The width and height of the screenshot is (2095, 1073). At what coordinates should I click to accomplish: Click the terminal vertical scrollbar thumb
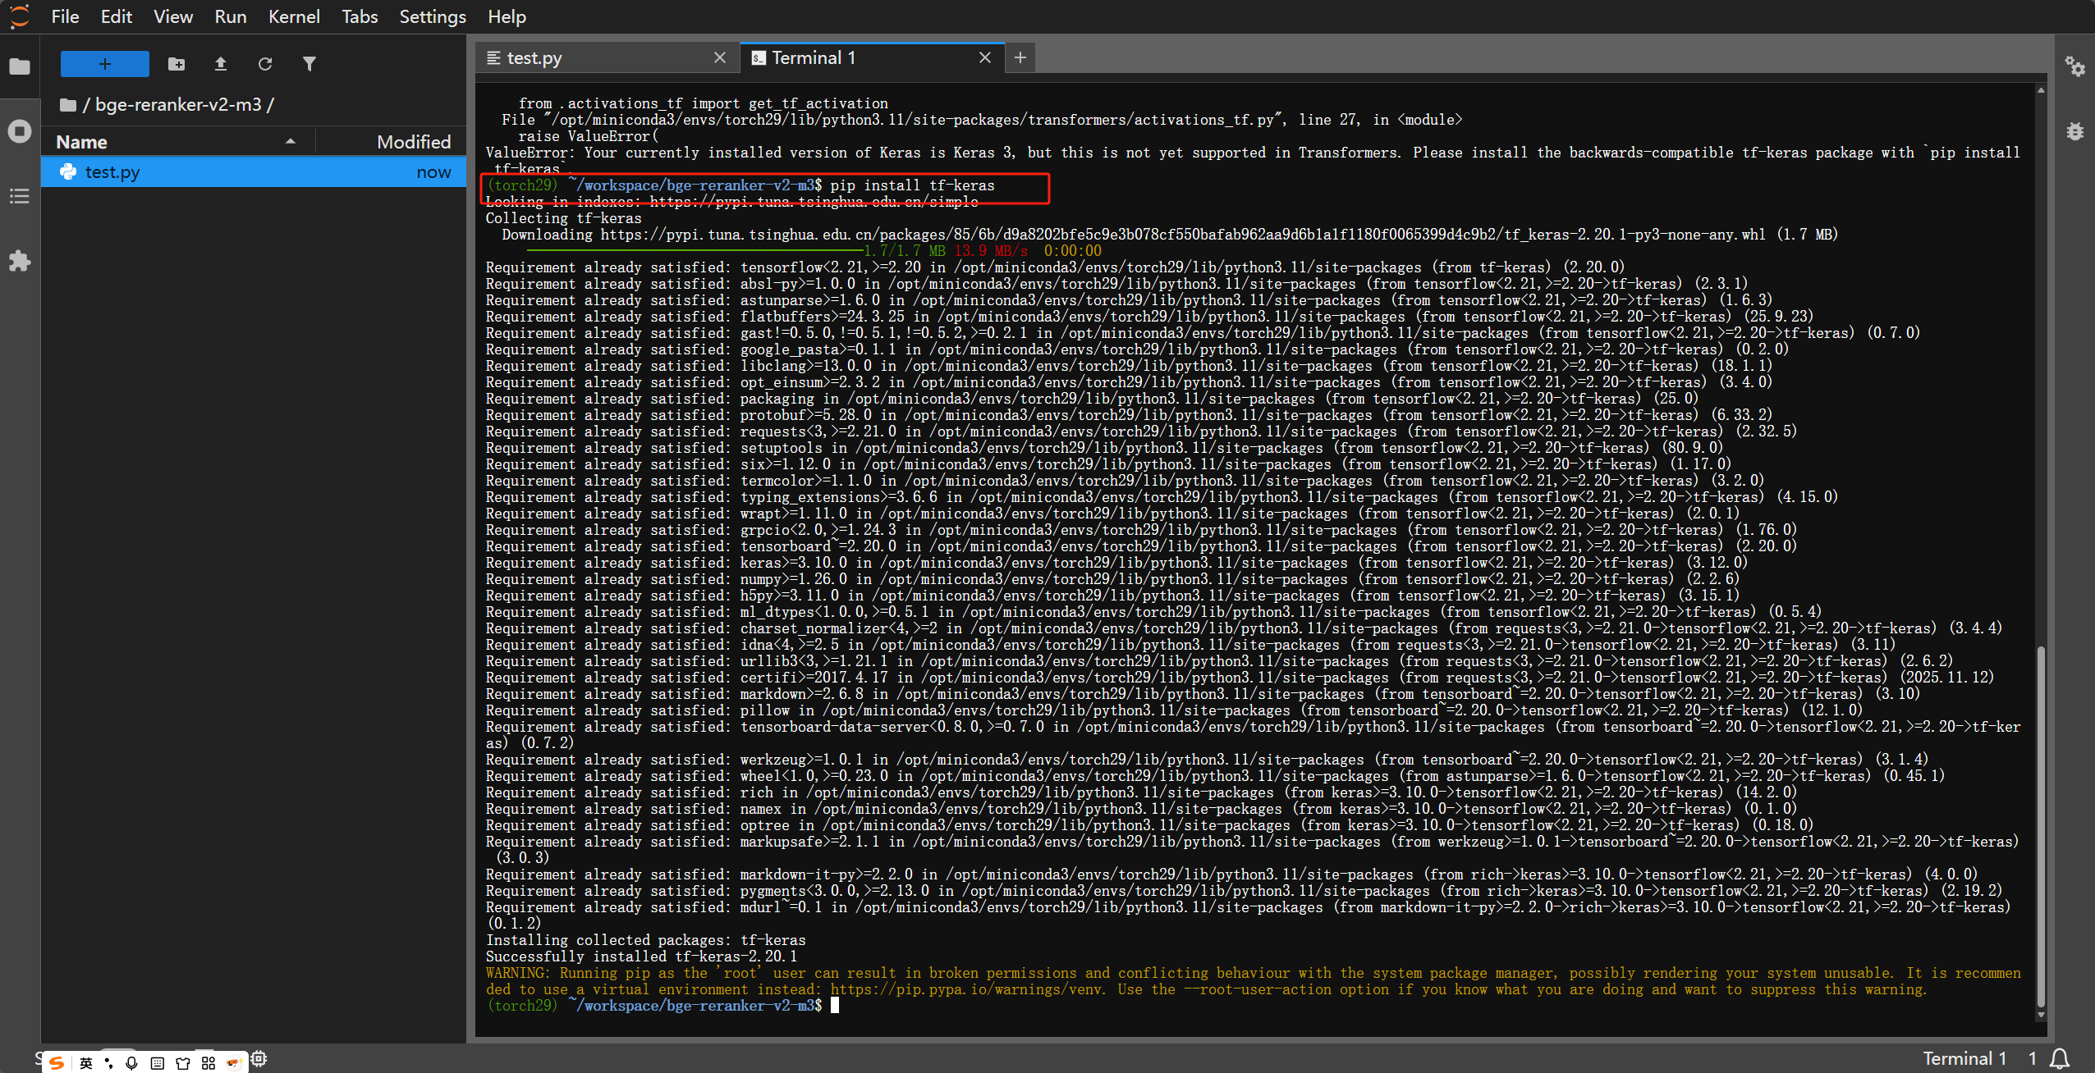coord(2041,827)
